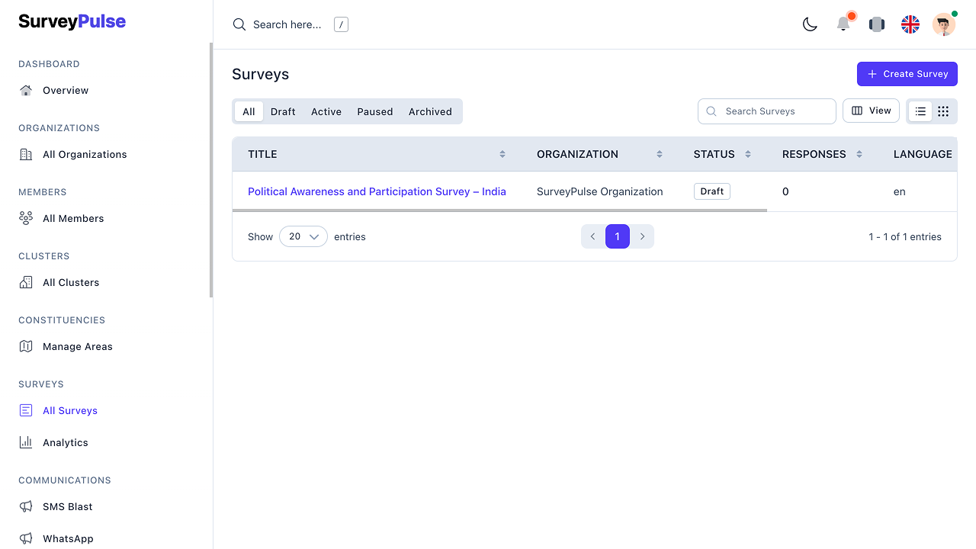The width and height of the screenshot is (976, 549).
Task: Open the language selector UK flag
Action: (x=910, y=24)
